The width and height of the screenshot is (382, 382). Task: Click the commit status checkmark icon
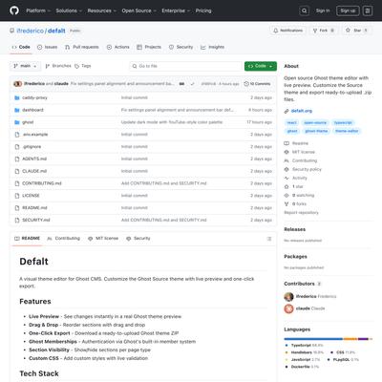click(x=192, y=84)
